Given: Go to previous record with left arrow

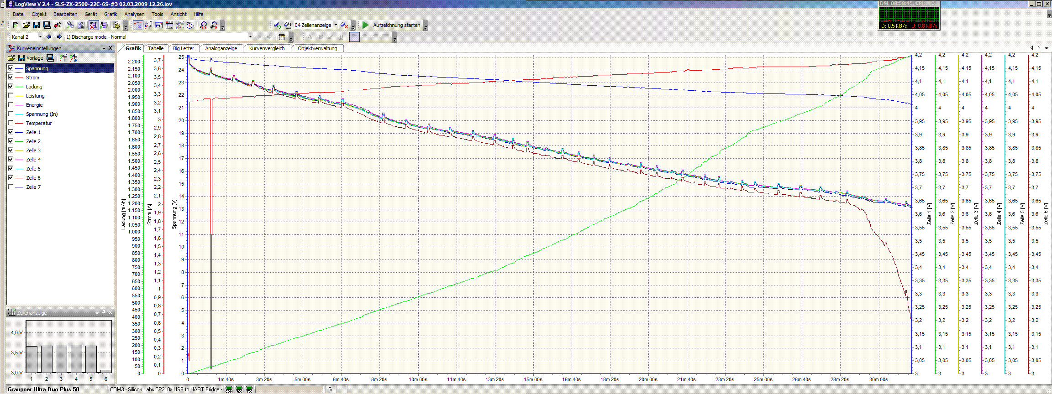Looking at the screenshot, I should [49, 37].
